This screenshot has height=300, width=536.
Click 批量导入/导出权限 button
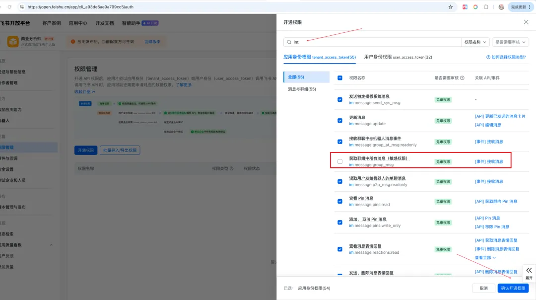[120, 150]
